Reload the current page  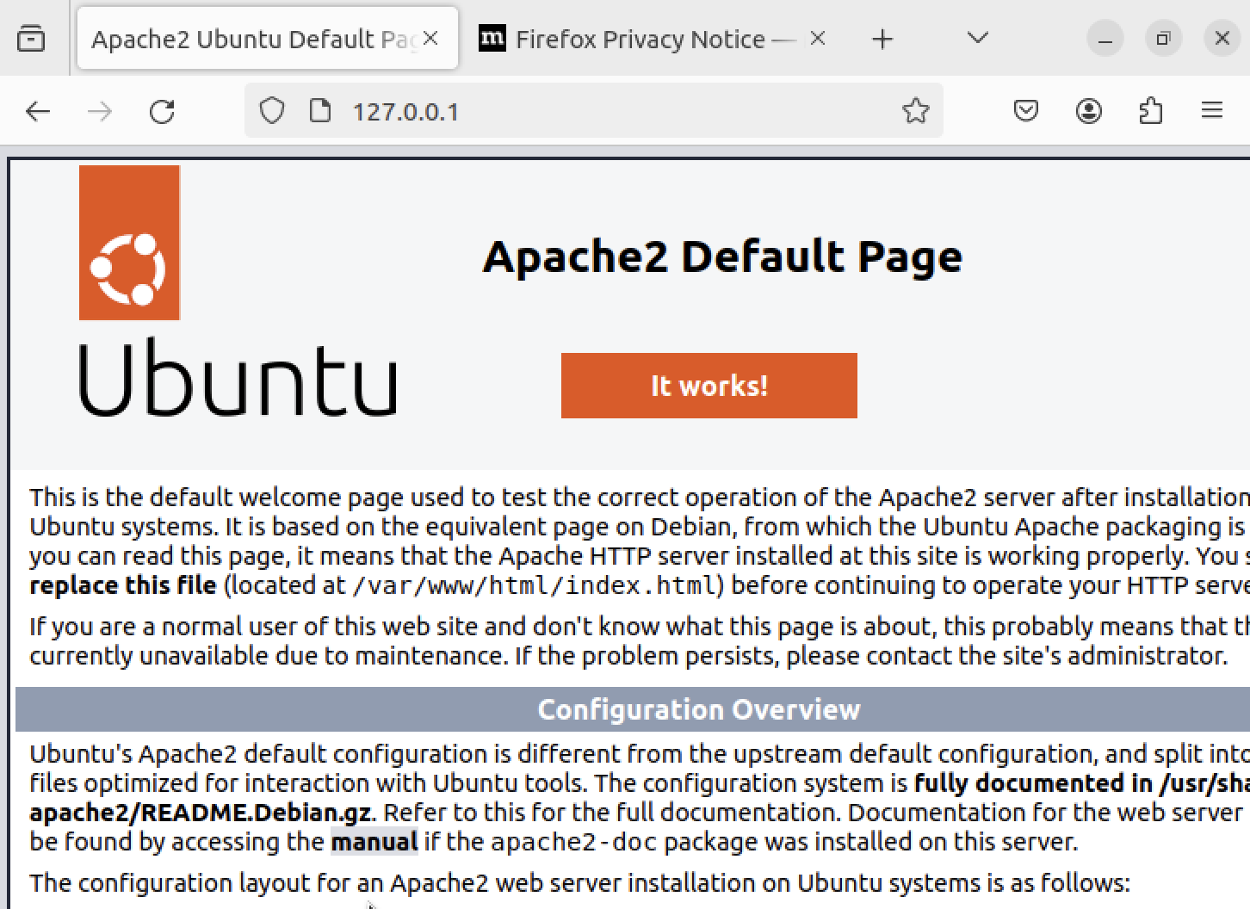click(162, 111)
